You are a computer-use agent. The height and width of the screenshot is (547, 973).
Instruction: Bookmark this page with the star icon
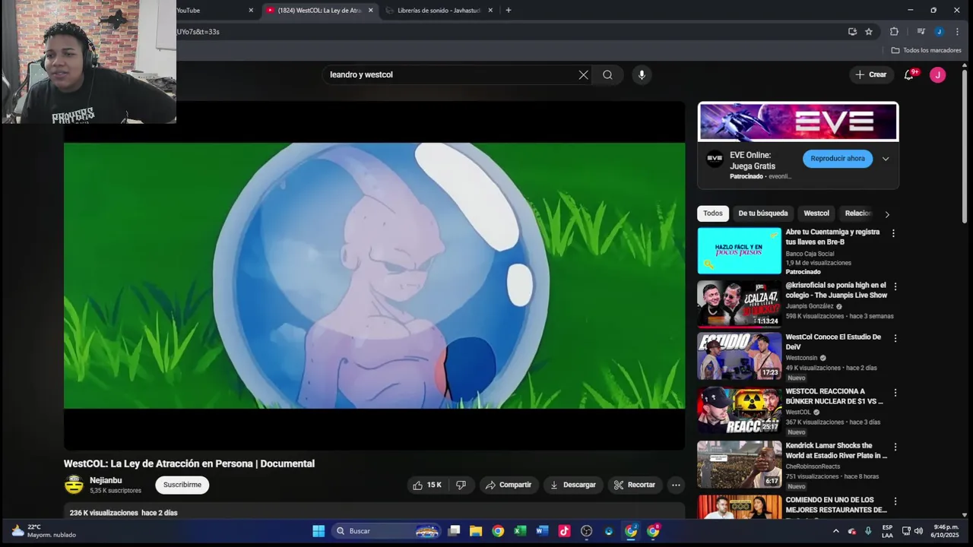(869, 32)
